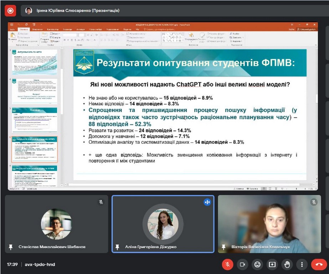Image resolution: width=329 pixels, height=274 pixels.
Task: Click the present screen icon
Action: point(272,264)
